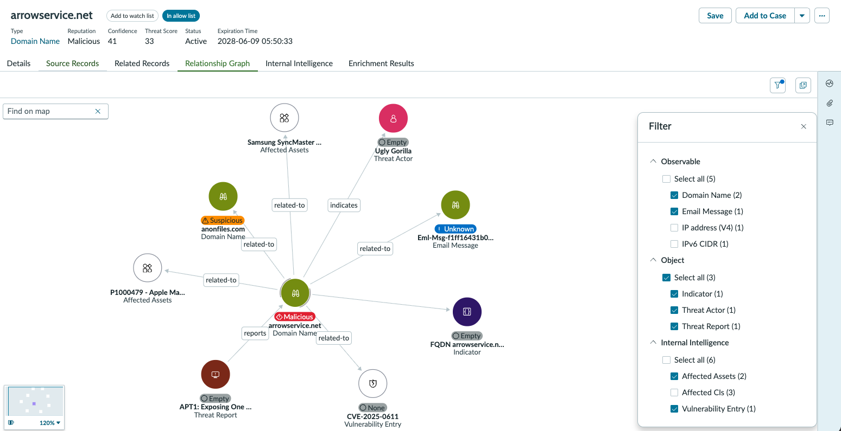This screenshot has height=431, width=841.
Task: Open the graph filter icon
Action: 777,85
